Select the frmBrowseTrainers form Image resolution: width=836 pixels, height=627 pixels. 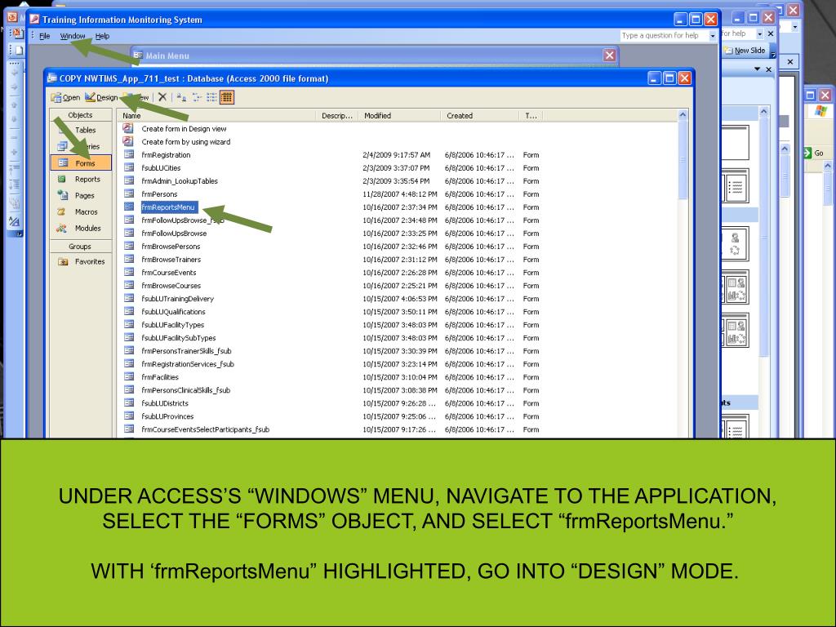tap(171, 259)
